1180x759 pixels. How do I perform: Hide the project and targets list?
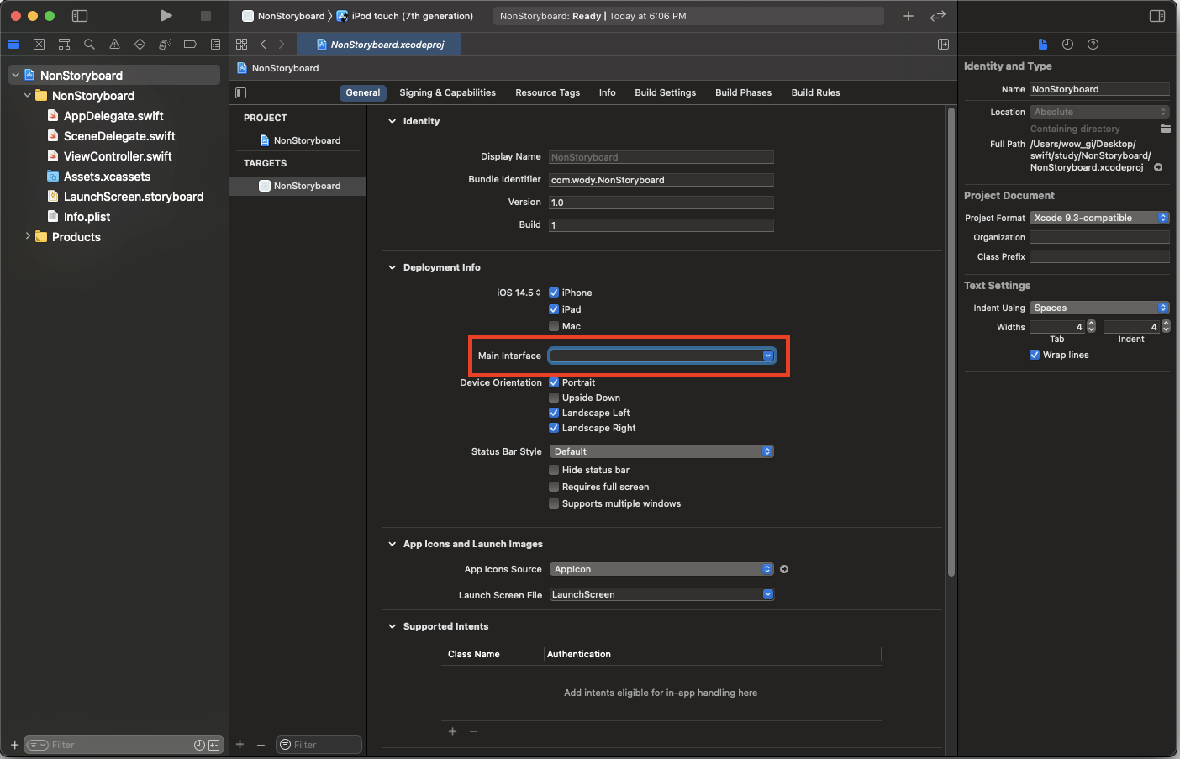(241, 92)
